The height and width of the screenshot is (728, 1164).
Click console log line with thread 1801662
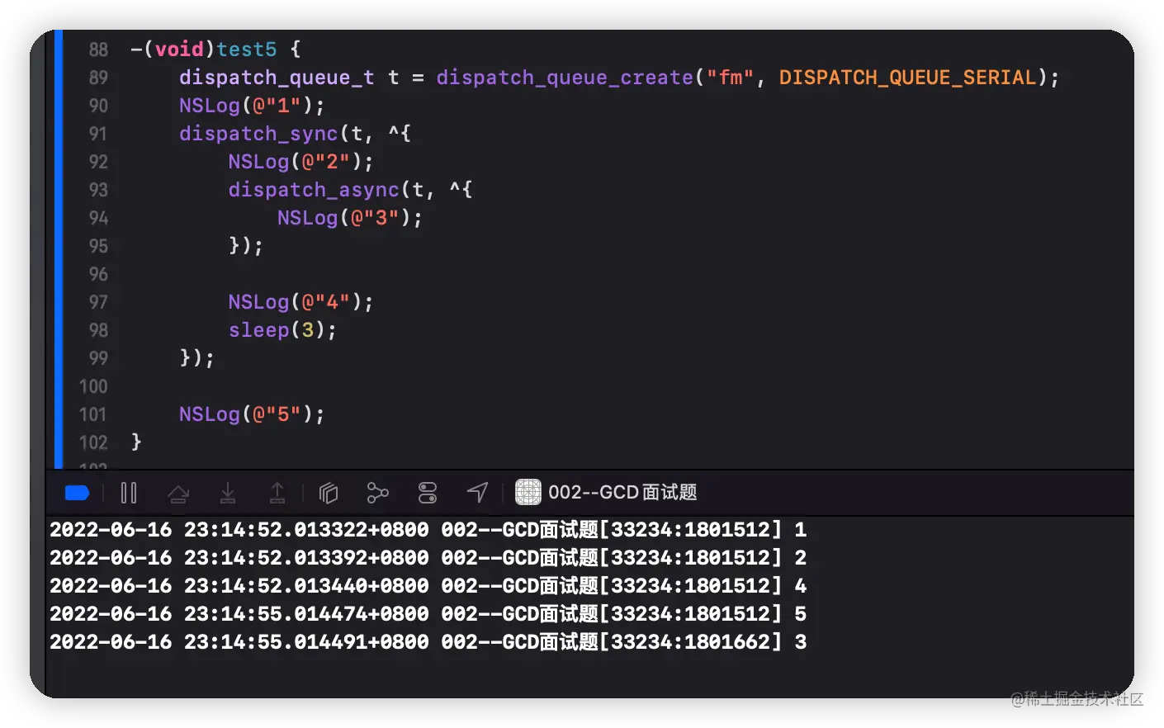click(428, 642)
